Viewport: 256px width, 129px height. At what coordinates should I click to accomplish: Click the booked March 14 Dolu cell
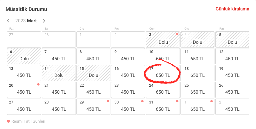59,73
